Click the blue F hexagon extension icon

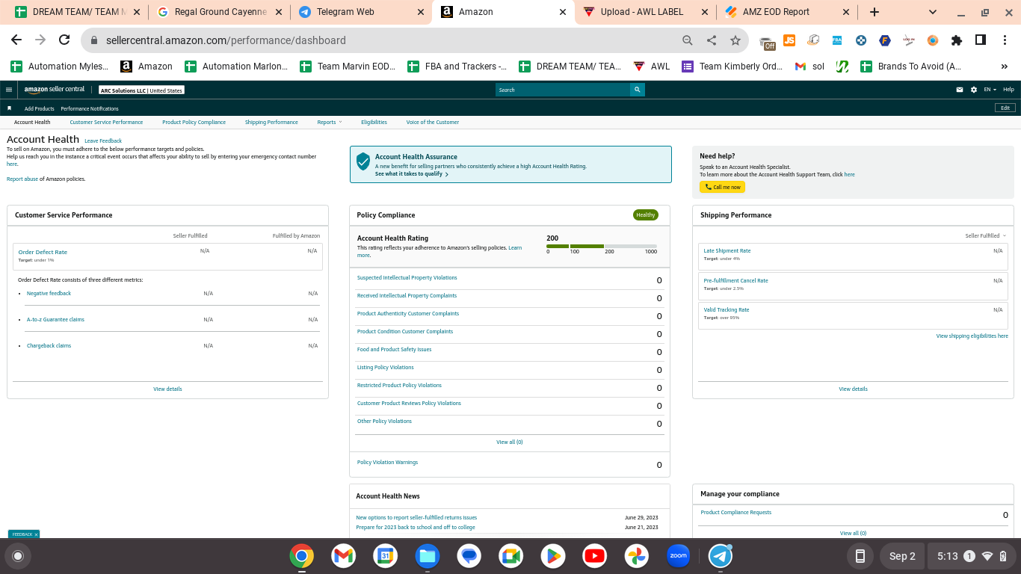(885, 40)
